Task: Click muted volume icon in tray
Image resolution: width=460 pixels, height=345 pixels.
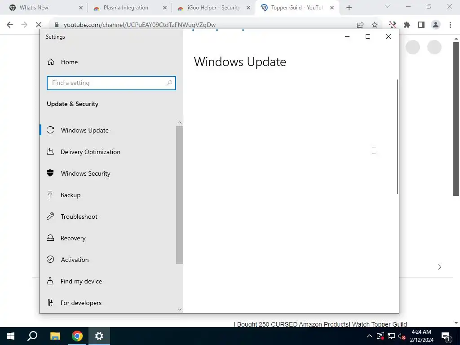Action: click(x=402, y=336)
